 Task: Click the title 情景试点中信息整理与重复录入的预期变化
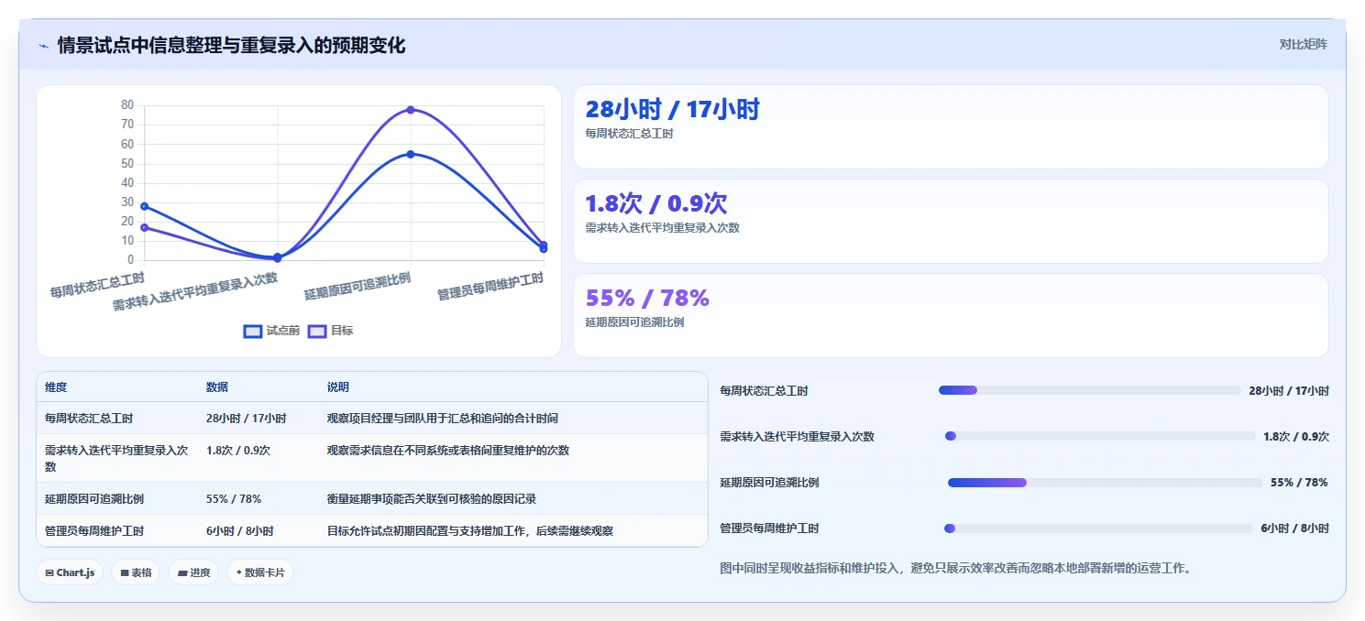(x=231, y=45)
